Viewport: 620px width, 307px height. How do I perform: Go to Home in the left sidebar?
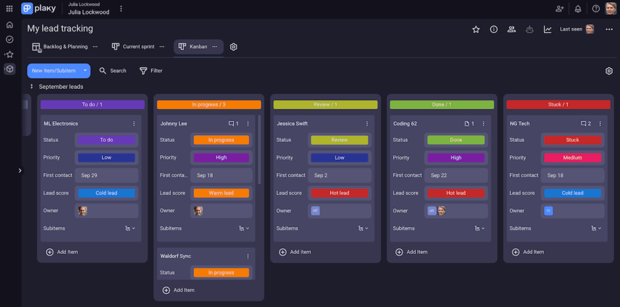(9, 25)
